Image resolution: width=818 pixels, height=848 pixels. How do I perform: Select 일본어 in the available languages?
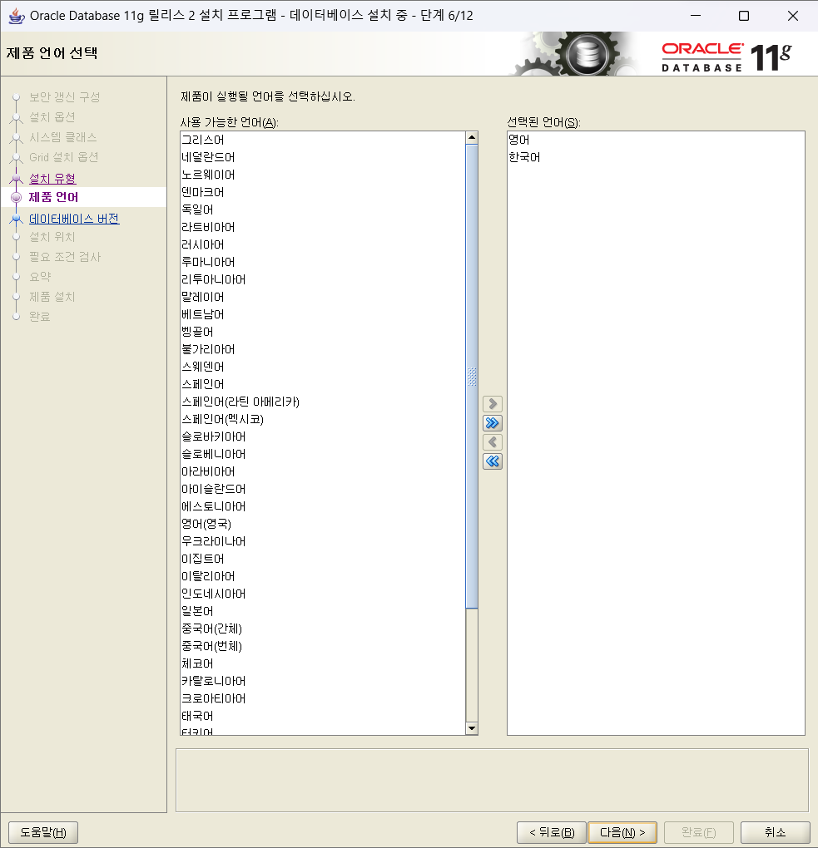point(323,611)
